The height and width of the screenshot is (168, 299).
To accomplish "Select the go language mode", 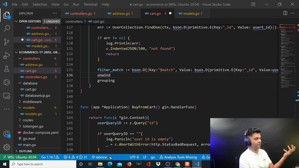I will coord(153,157).
